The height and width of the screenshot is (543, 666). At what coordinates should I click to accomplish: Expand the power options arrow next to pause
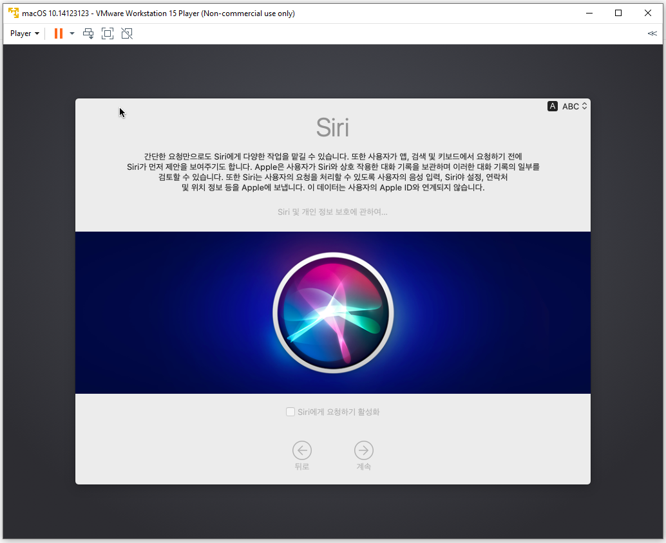72,33
